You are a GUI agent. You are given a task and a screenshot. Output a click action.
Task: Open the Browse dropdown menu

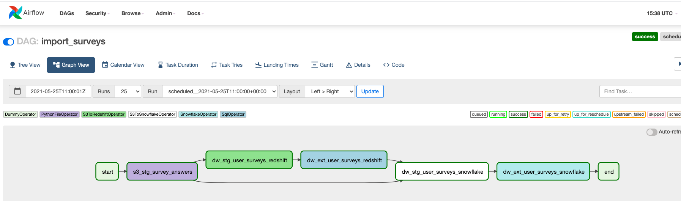pyautogui.click(x=133, y=13)
